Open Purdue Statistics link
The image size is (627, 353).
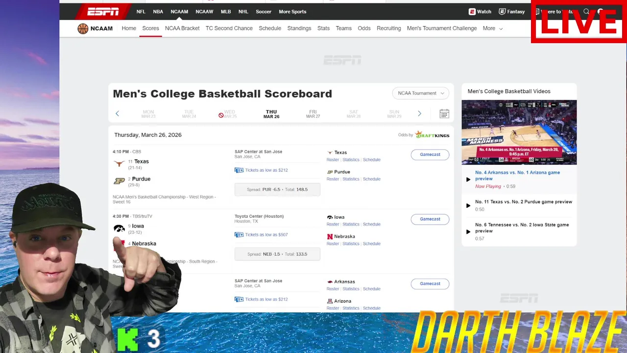pos(351,179)
